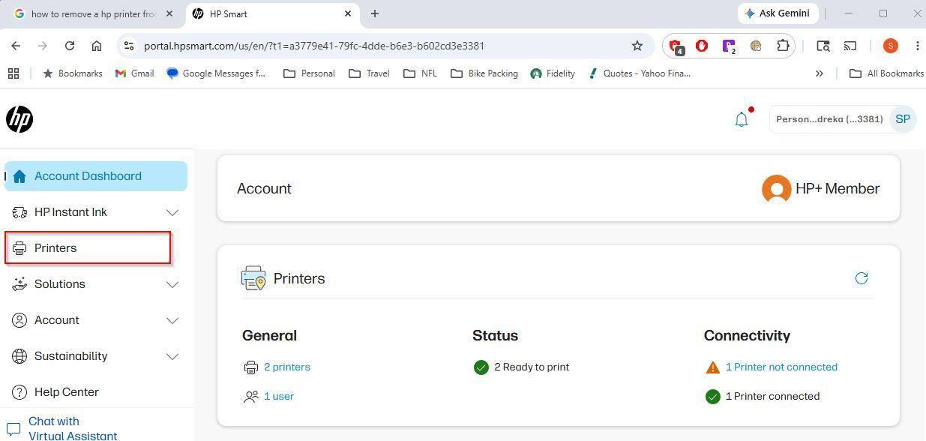Click the orange warning triangle icon
This screenshot has width=926, height=441.
tap(712, 367)
